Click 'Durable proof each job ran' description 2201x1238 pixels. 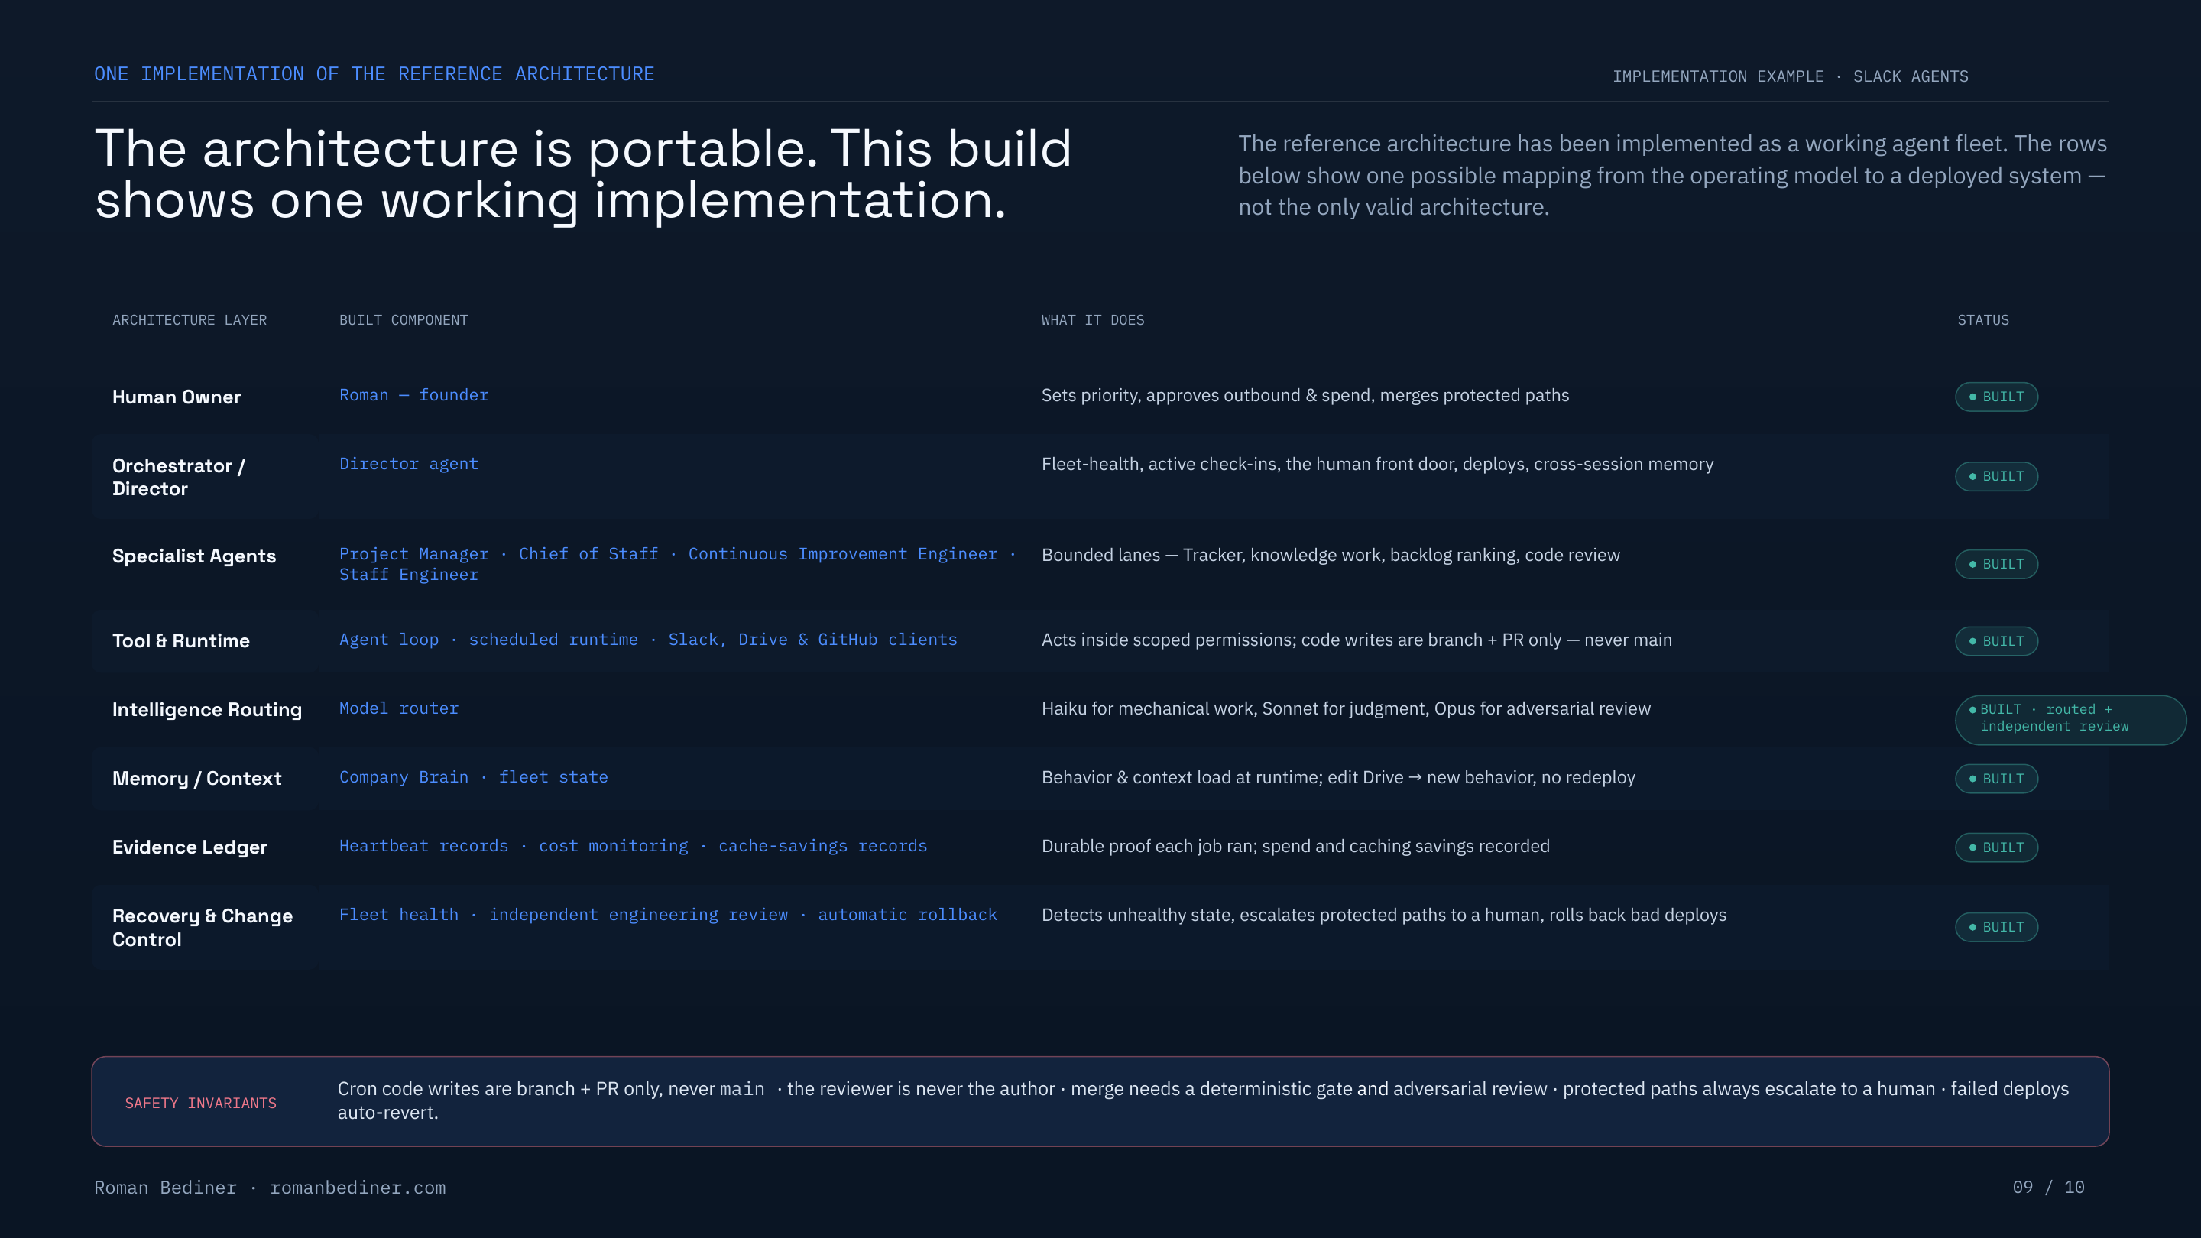click(1295, 846)
